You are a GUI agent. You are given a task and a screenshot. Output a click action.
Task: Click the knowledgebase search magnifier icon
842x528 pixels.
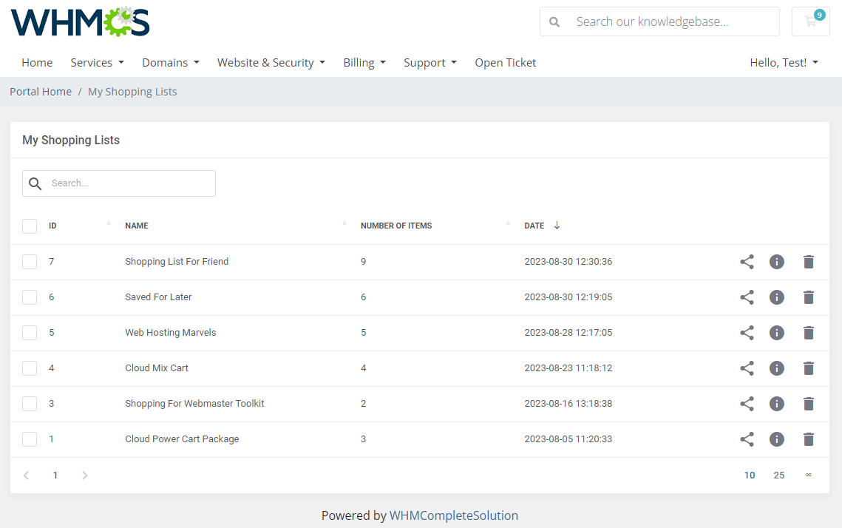coord(554,21)
